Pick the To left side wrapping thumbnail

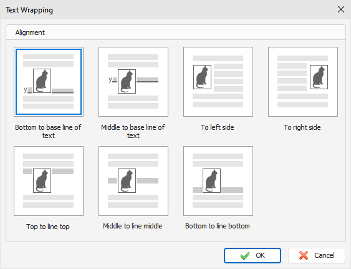(x=218, y=82)
